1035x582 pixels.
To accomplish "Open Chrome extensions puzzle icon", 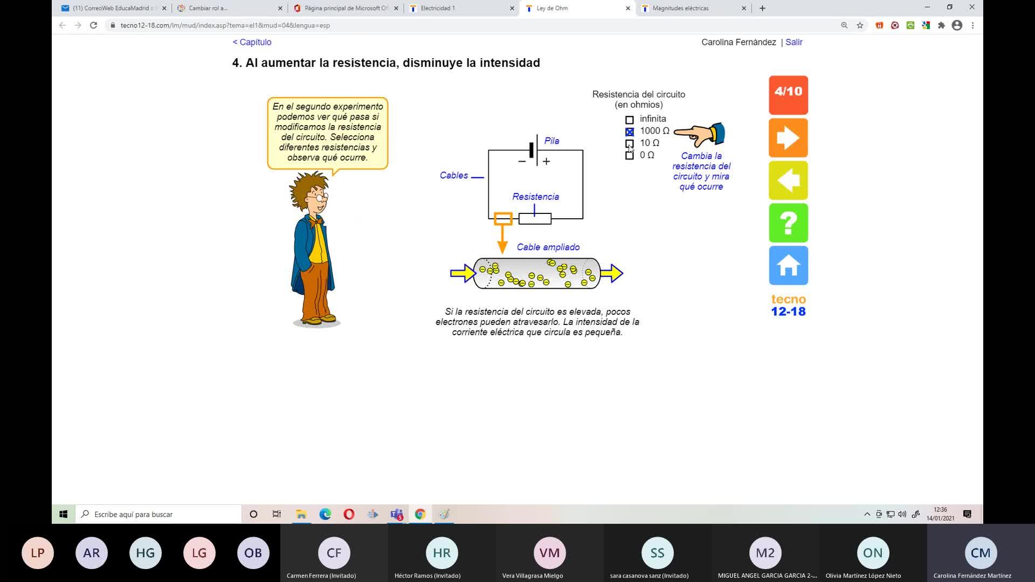I will point(941,25).
